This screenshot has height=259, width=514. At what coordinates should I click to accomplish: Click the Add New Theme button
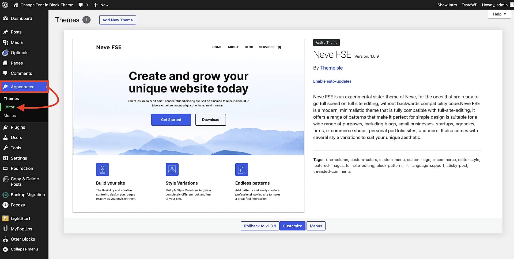point(118,20)
